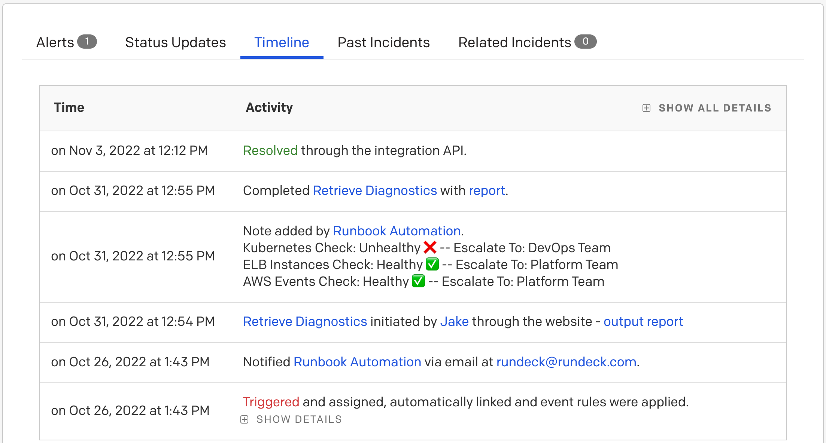Switch to the Timeline tab
This screenshot has height=443, width=826.
(282, 42)
